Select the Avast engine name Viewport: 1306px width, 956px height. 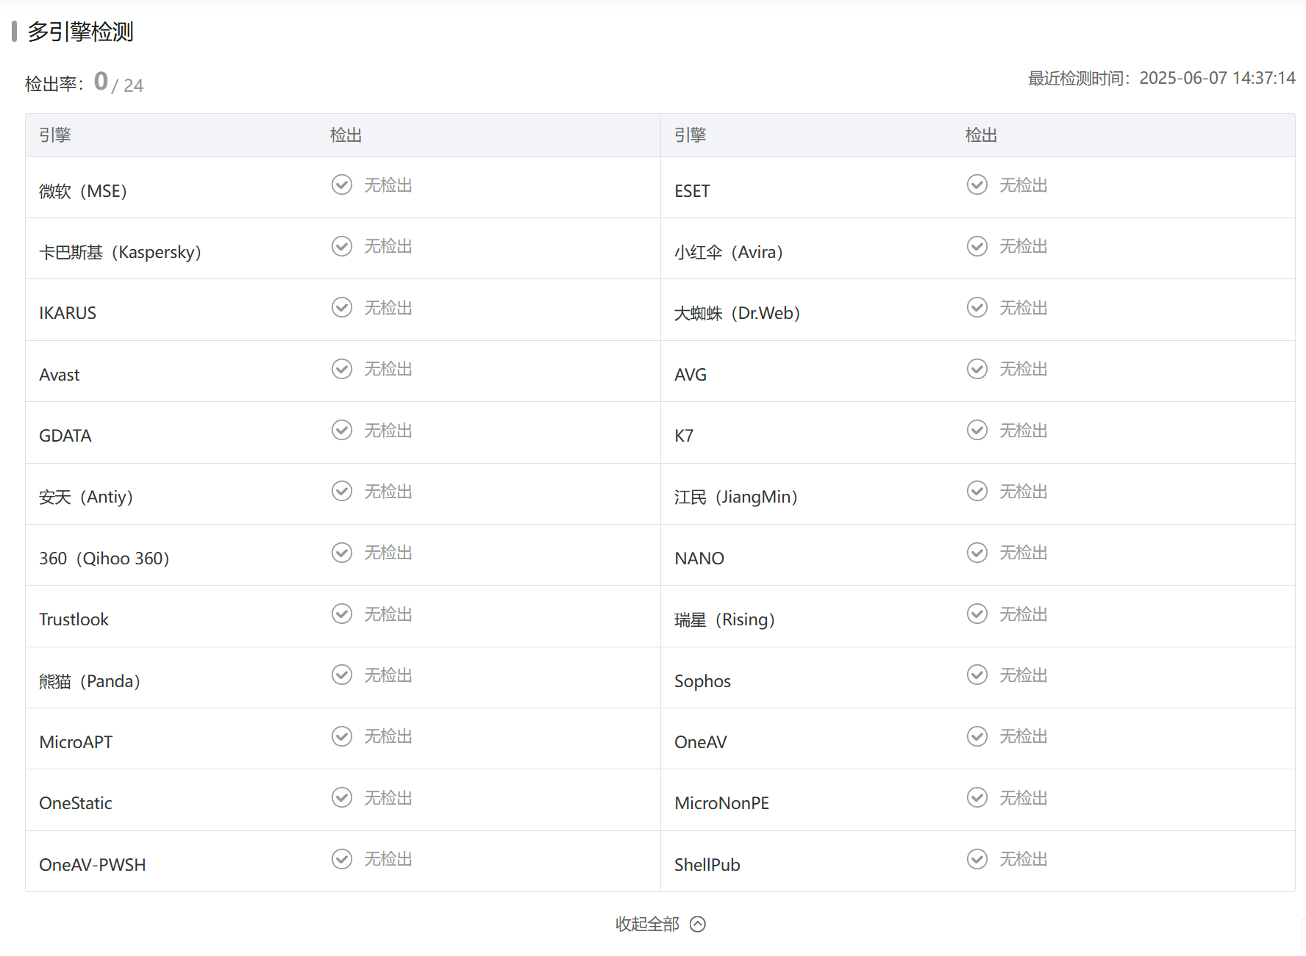click(x=60, y=375)
